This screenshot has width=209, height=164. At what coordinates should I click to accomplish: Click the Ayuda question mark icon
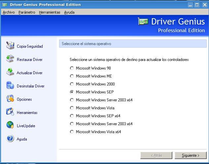point(10,138)
